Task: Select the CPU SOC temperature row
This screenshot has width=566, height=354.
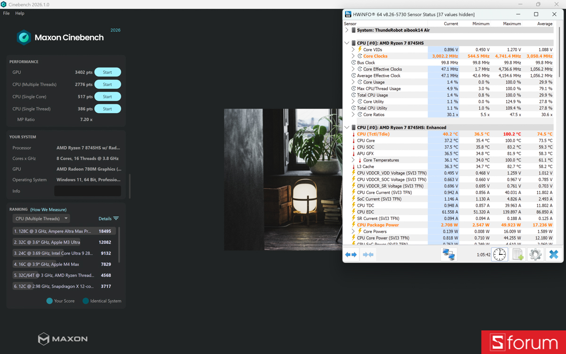Action: click(x=452, y=147)
